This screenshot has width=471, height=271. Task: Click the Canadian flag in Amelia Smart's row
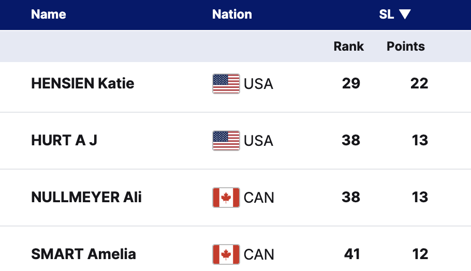[x=226, y=254]
